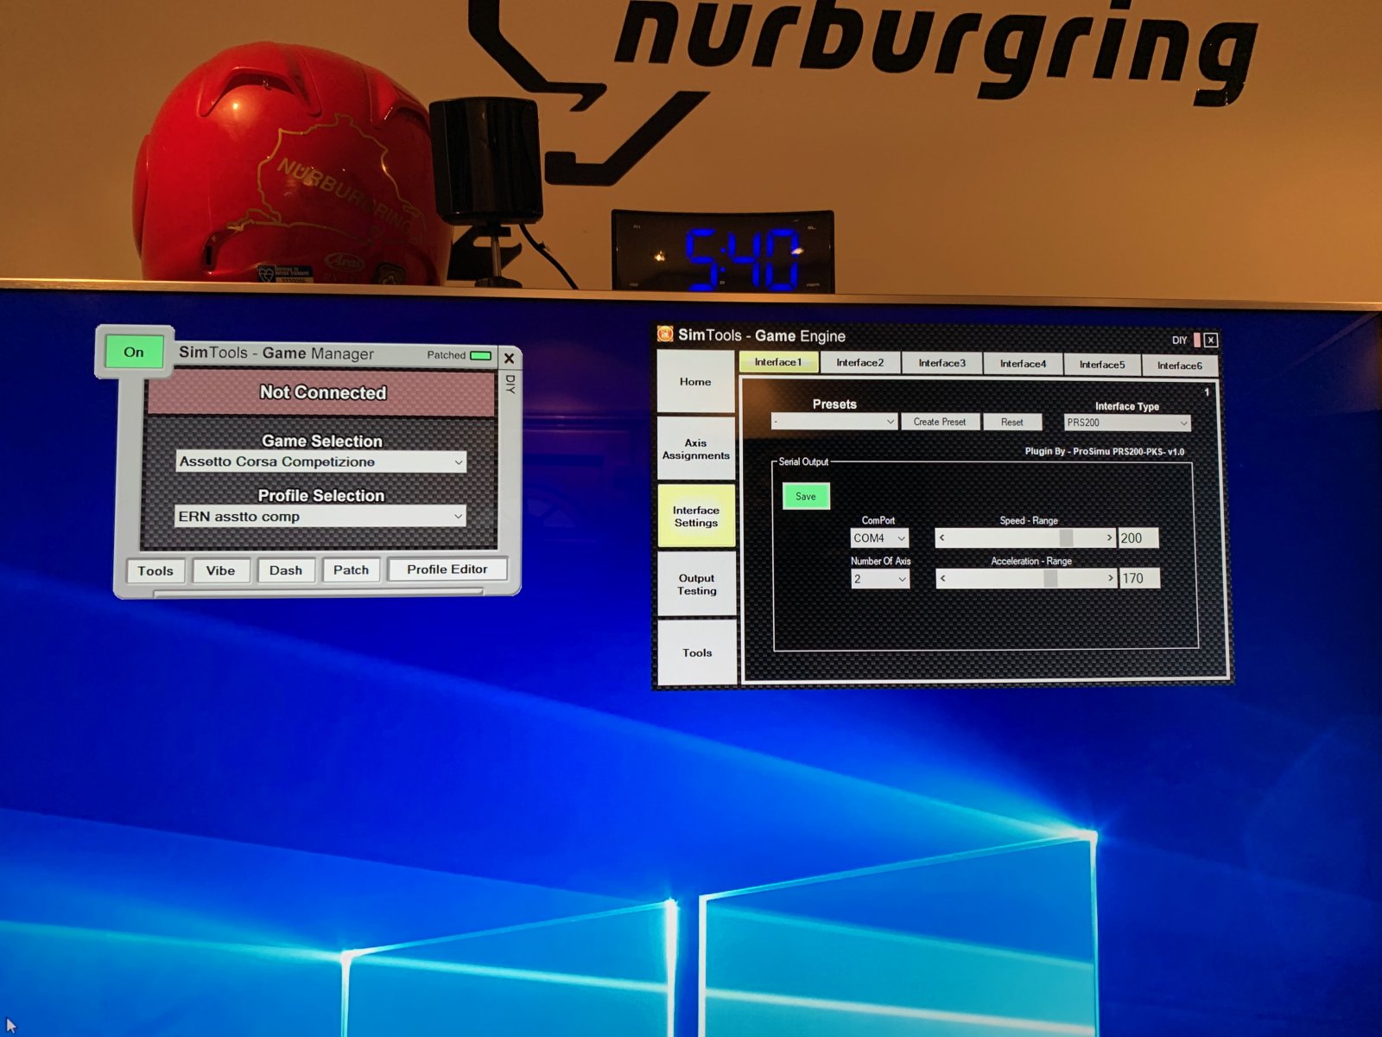Open the Home section in Game Engine
The image size is (1382, 1037).
point(695,382)
